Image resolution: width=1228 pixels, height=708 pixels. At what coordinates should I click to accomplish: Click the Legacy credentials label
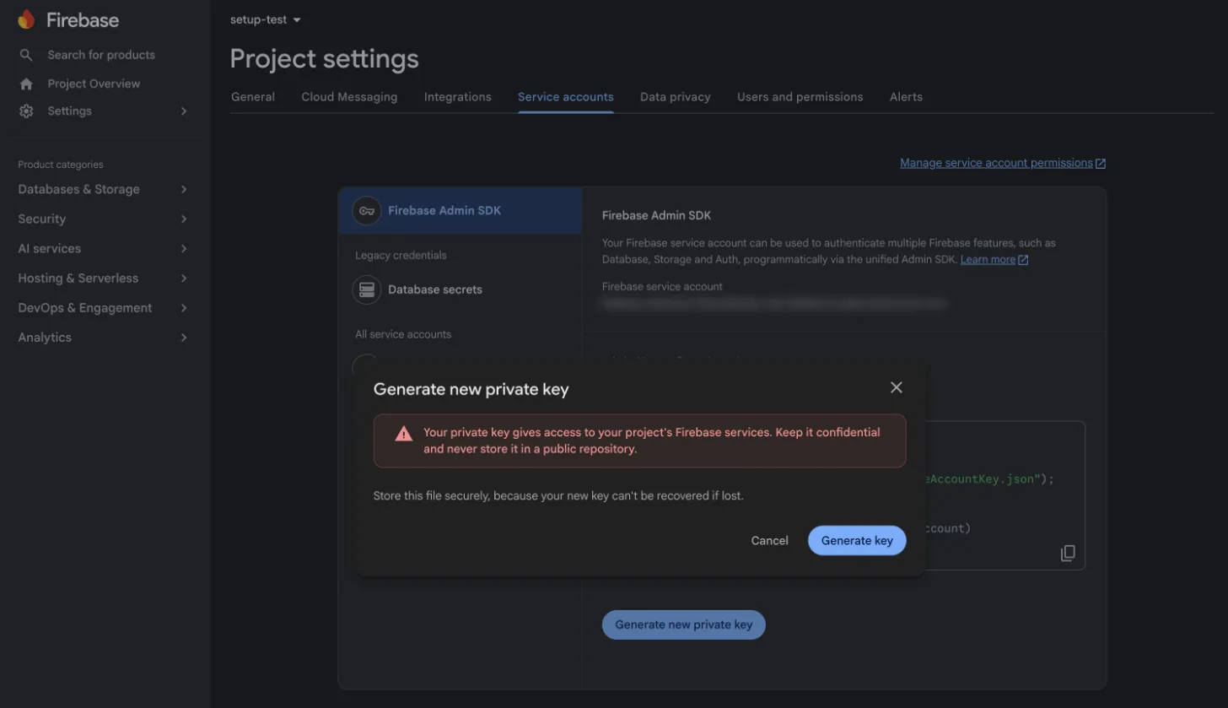coord(401,256)
